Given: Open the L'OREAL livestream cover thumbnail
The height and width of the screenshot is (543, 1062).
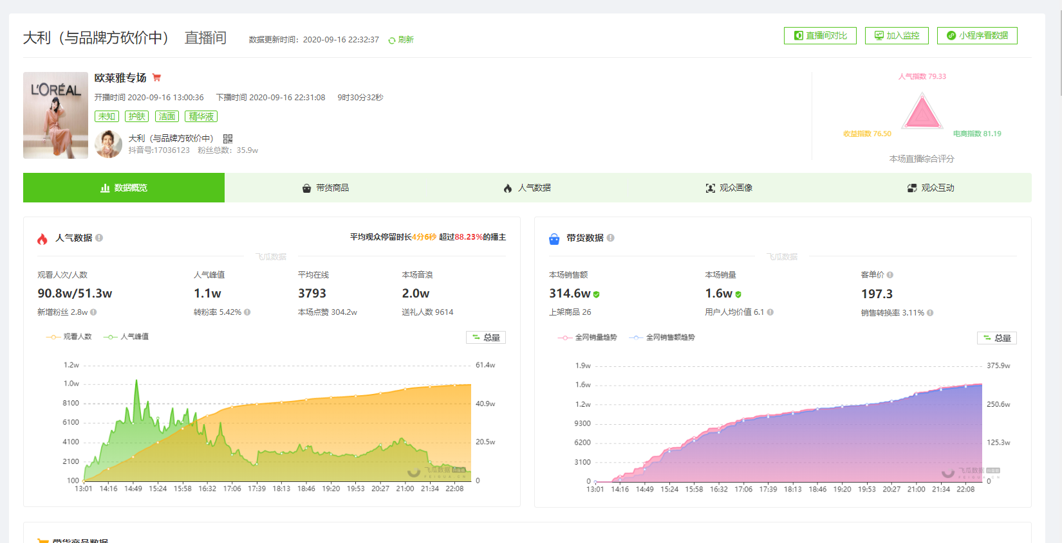Looking at the screenshot, I should [55, 115].
